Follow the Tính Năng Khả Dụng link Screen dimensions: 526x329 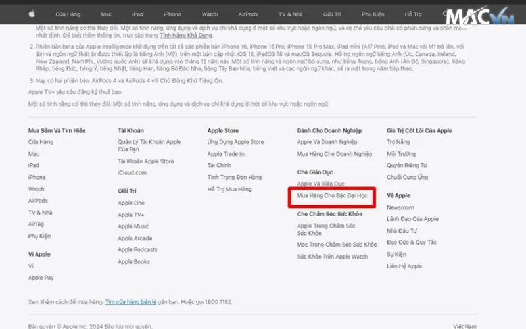tap(186, 36)
